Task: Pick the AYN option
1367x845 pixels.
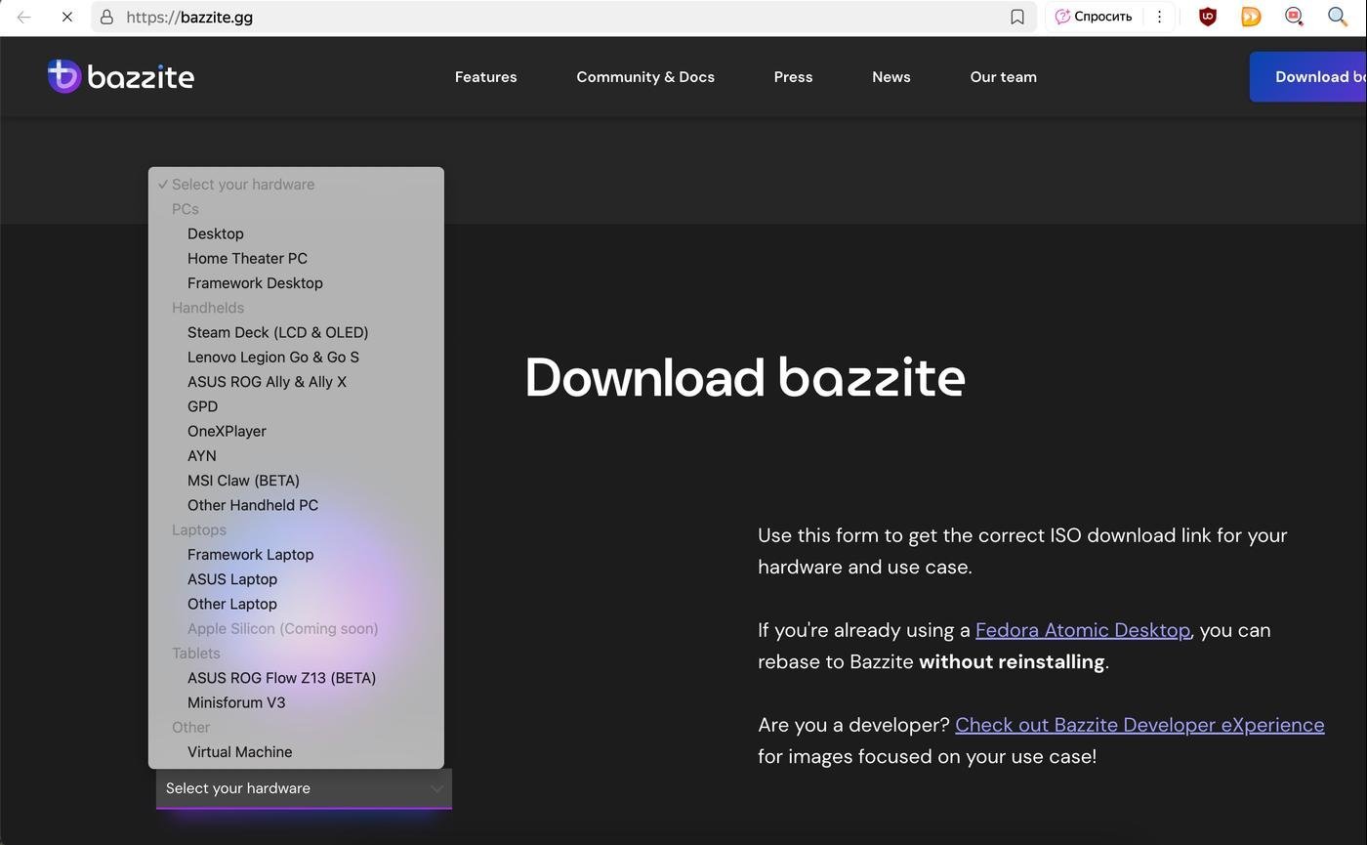Action: pyautogui.click(x=296, y=456)
